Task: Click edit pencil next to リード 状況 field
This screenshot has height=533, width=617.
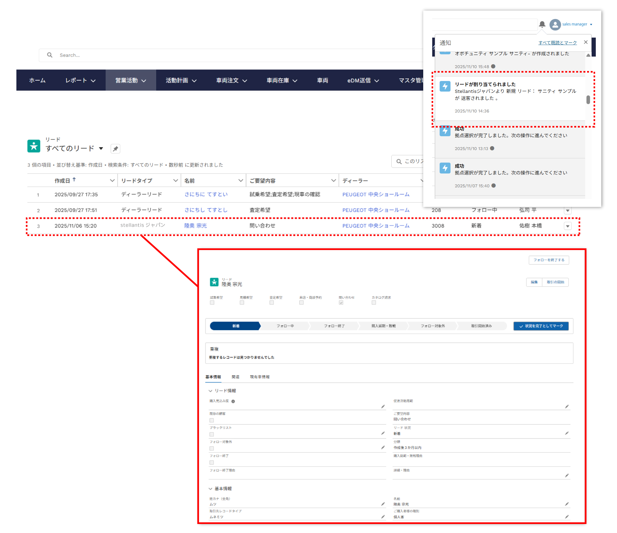Action: tap(567, 433)
